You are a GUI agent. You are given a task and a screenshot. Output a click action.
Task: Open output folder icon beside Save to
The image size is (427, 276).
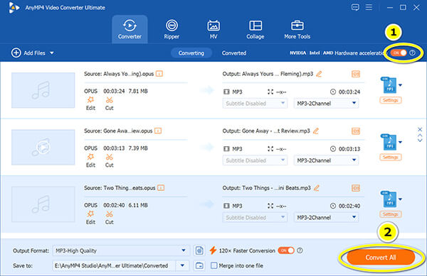(199, 265)
